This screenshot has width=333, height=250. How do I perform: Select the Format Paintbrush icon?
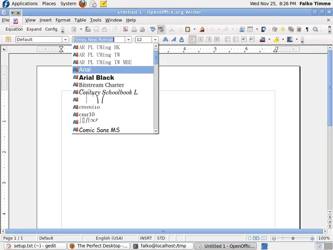click(x=202, y=29)
